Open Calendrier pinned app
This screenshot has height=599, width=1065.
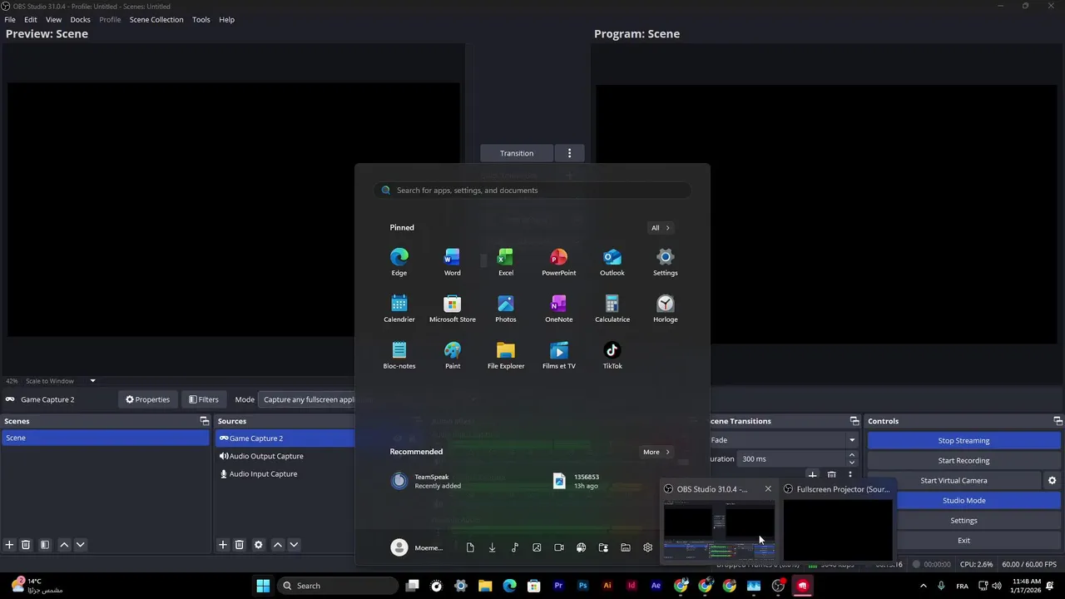(399, 309)
